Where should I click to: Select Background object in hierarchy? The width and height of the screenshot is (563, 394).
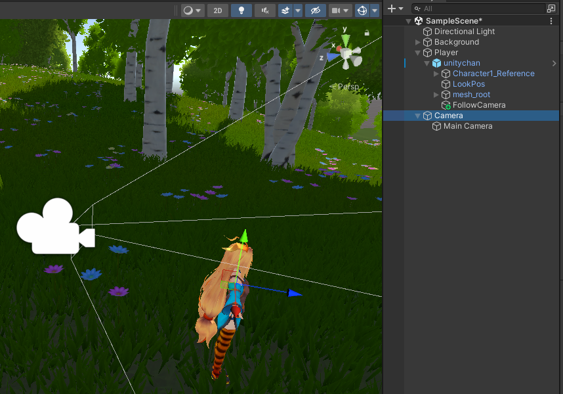point(456,42)
